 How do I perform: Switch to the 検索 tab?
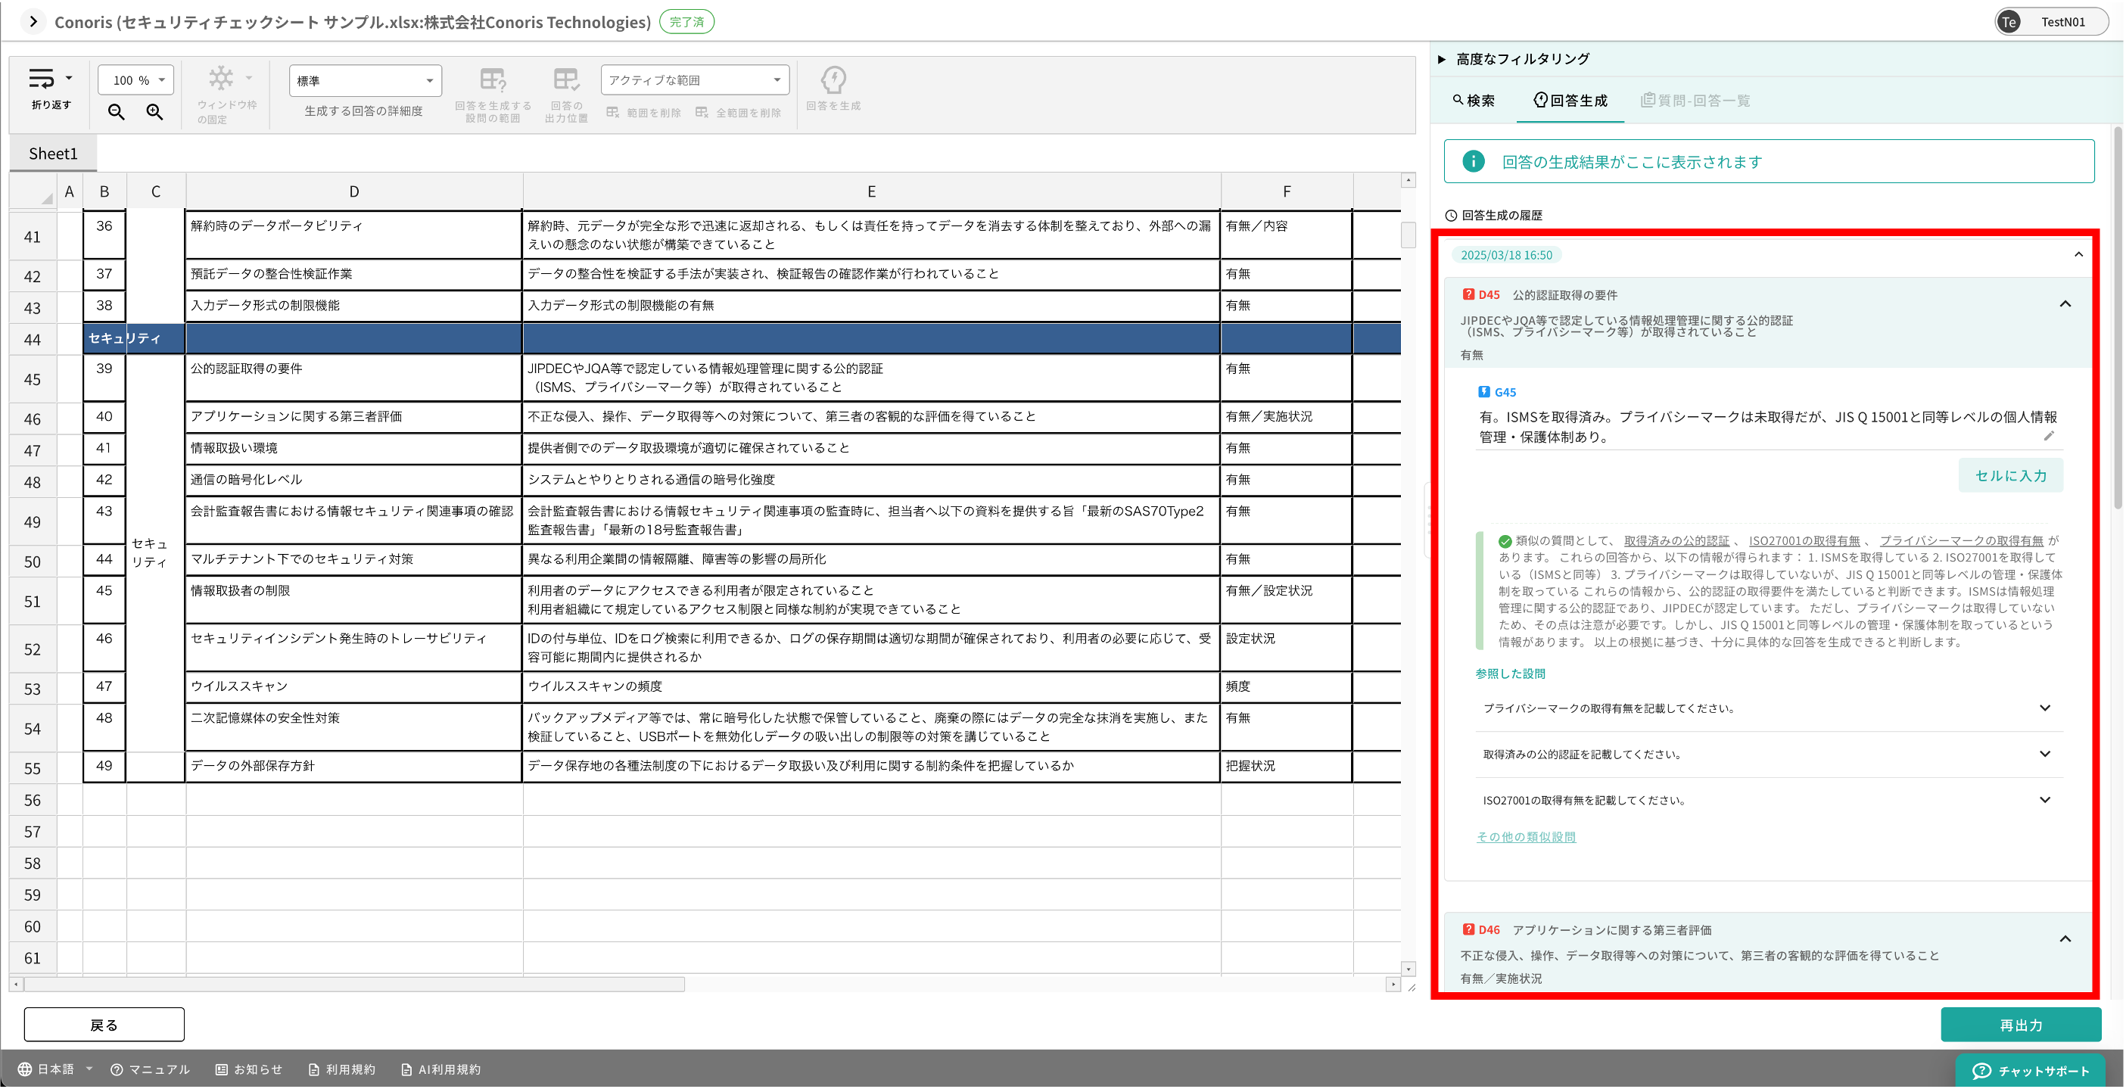[x=1473, y=101]
